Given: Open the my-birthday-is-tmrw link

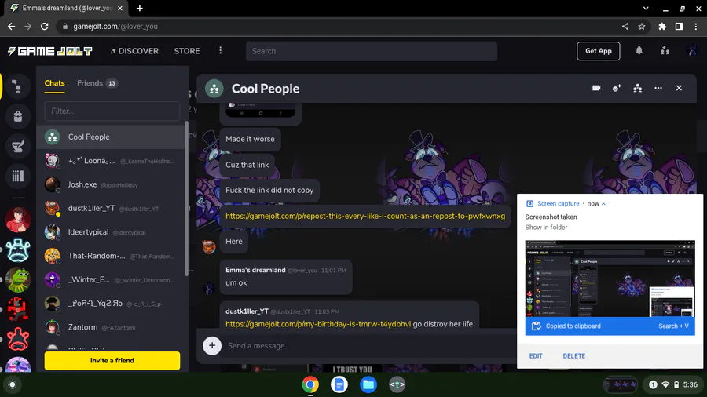Looking at the screenshot, I should [318, 324].
